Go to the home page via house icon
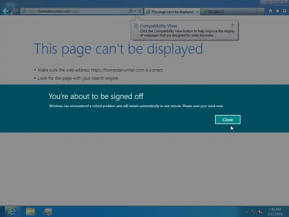Screen dimensions: 289x217 coord(271,11)
